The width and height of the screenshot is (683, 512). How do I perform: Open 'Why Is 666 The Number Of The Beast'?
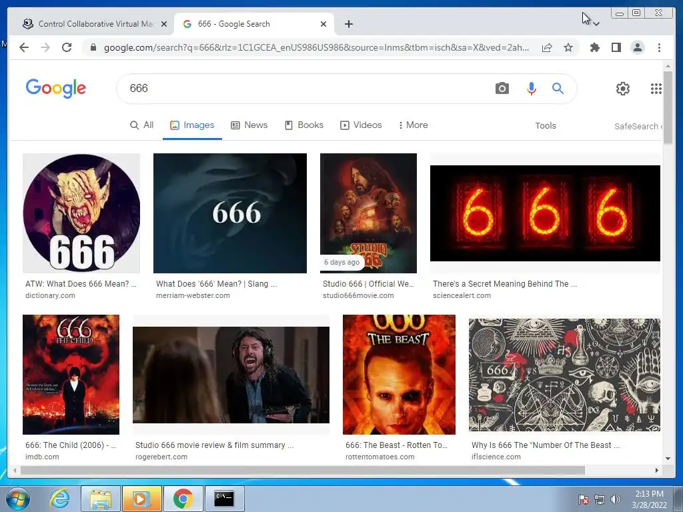pos(546,445)
